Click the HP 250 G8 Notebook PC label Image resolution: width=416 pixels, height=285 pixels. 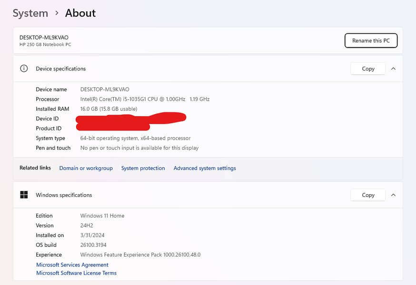click(x=45, y=45)
